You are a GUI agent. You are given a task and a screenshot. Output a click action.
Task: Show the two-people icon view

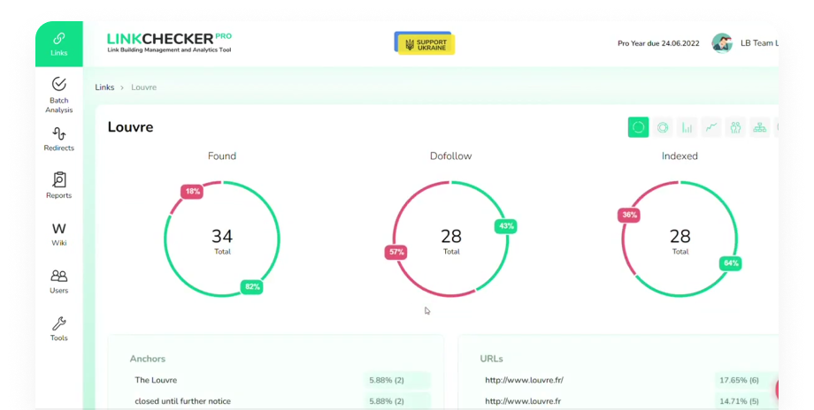734,127
